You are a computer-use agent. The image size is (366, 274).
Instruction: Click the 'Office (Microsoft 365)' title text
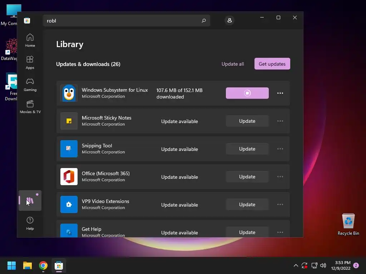106,173
